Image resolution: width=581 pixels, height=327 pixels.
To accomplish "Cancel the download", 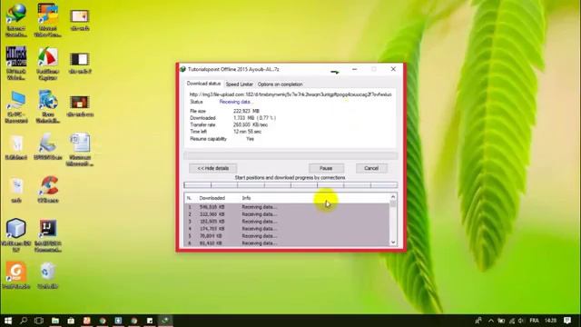I will point(371,168).
